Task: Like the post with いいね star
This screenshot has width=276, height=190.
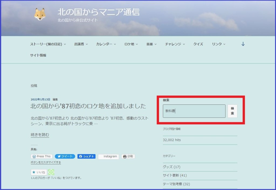Action: point(39,172)
